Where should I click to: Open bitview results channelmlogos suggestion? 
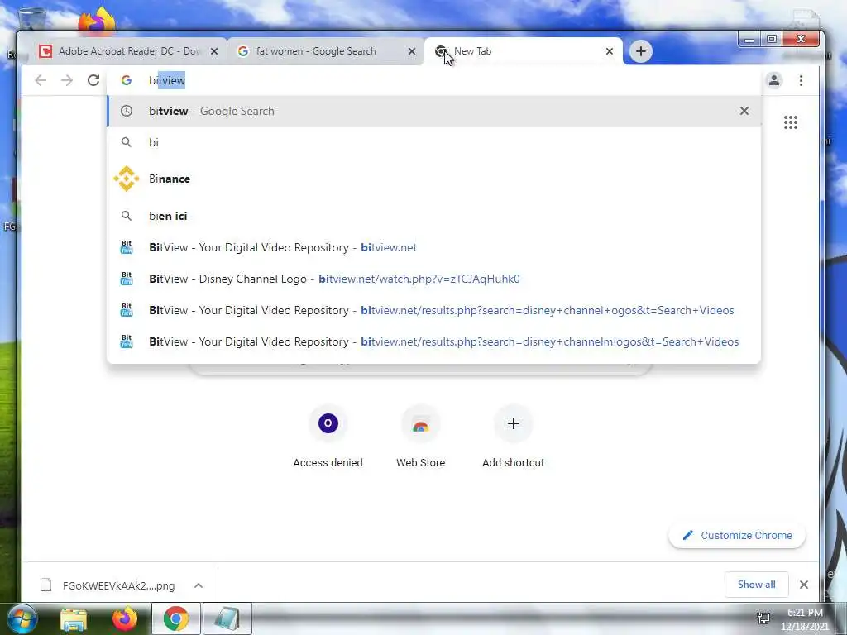tap(433, 341)
